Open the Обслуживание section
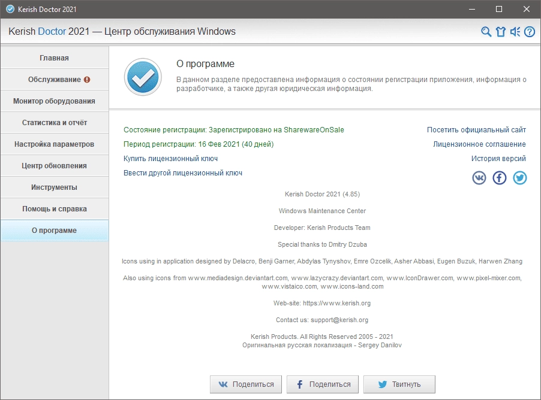The image size is (541, 400). click(55, 79)
